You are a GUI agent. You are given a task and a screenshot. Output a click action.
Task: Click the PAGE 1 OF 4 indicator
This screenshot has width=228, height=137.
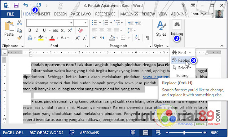[13, 133]
